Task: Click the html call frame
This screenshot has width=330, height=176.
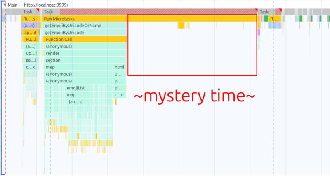Action: [x=119, y=67]
